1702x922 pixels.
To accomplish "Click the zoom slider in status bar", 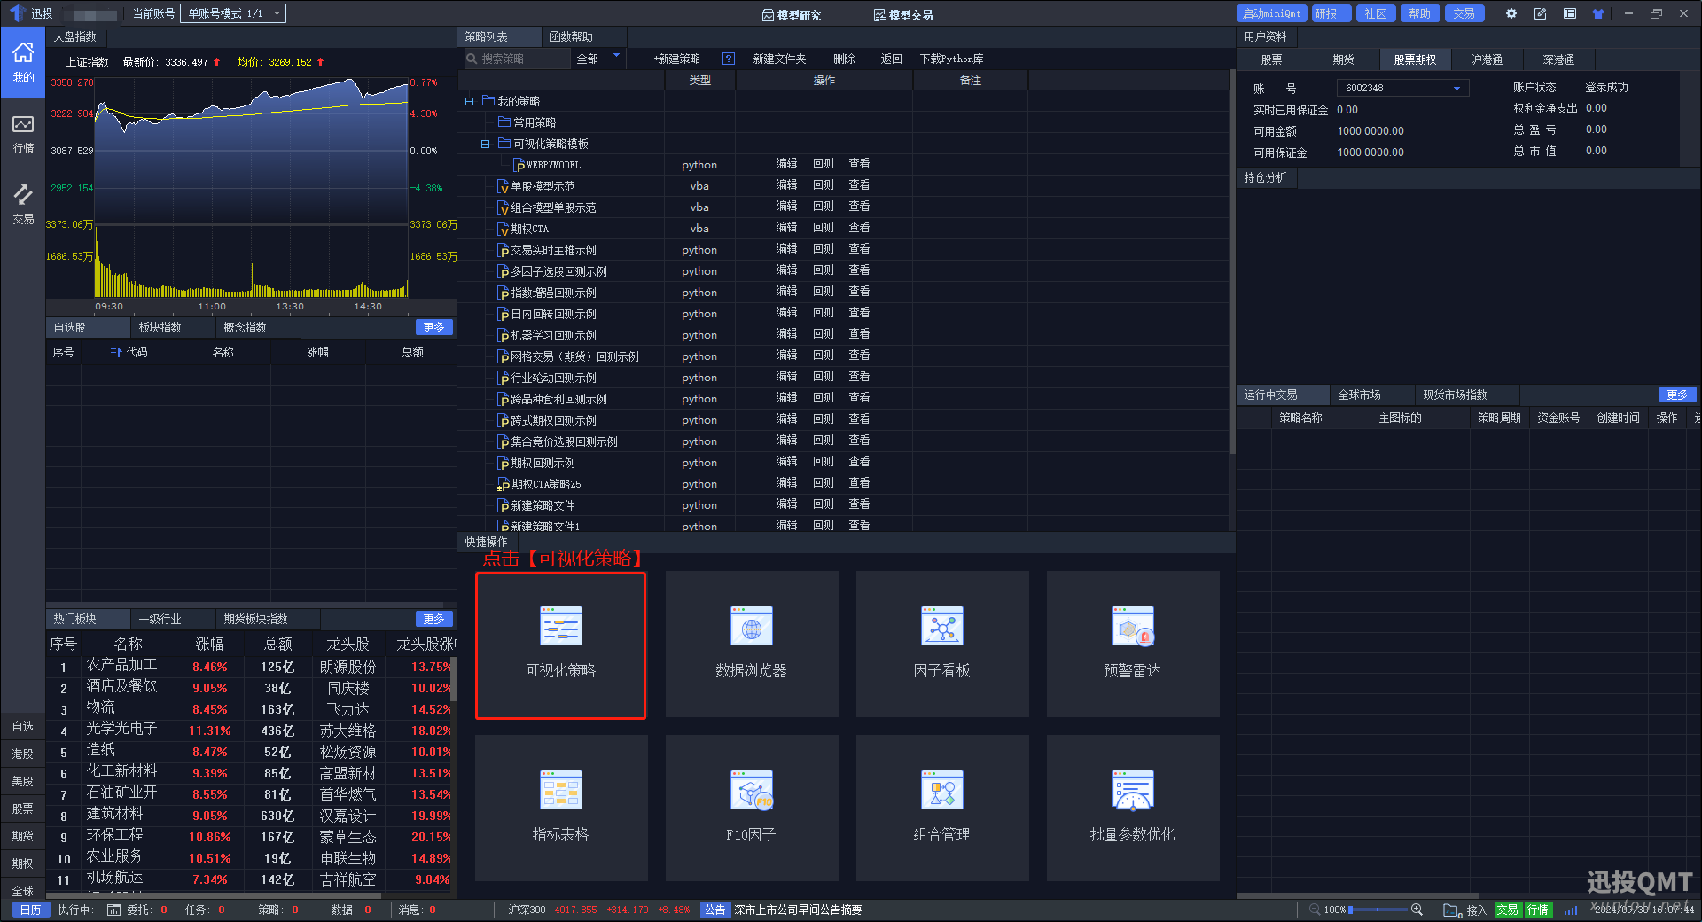I will pyautogui.click(x=1377, y=910).
